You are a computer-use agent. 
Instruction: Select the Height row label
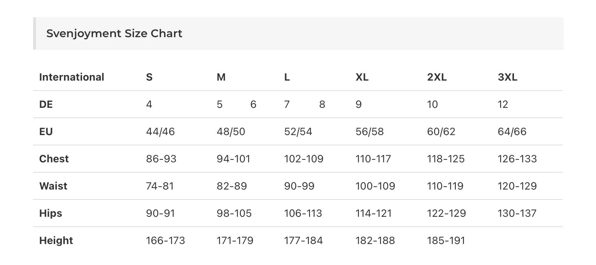pos(56,240)
